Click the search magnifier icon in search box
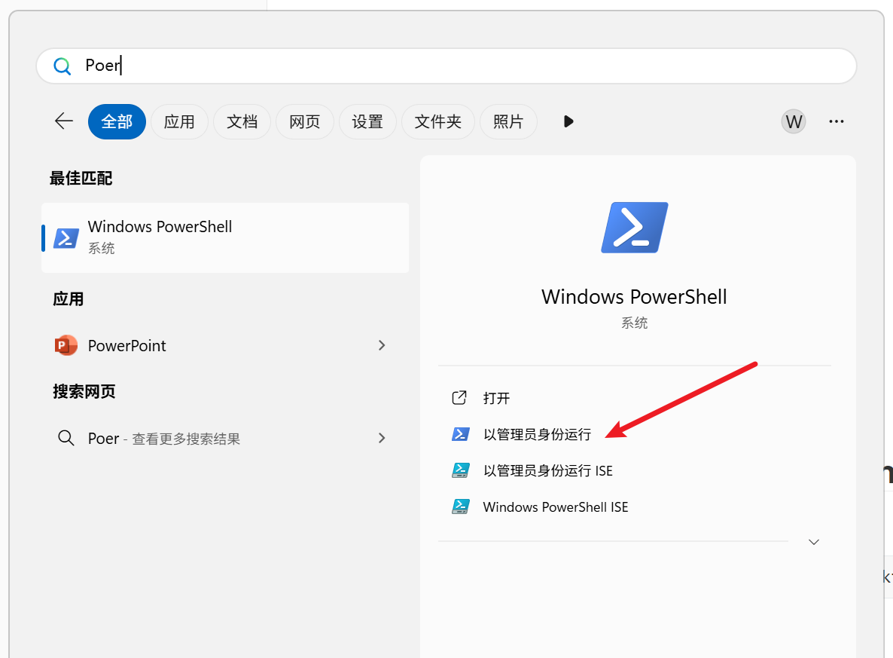893x658 pixels. click(x=62, y=66)
